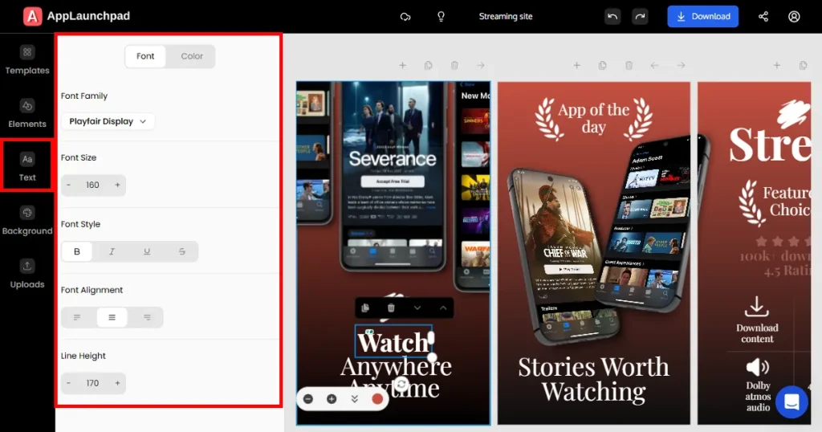
Task: Open the Background sidebar panel
Action: (27, 221)
